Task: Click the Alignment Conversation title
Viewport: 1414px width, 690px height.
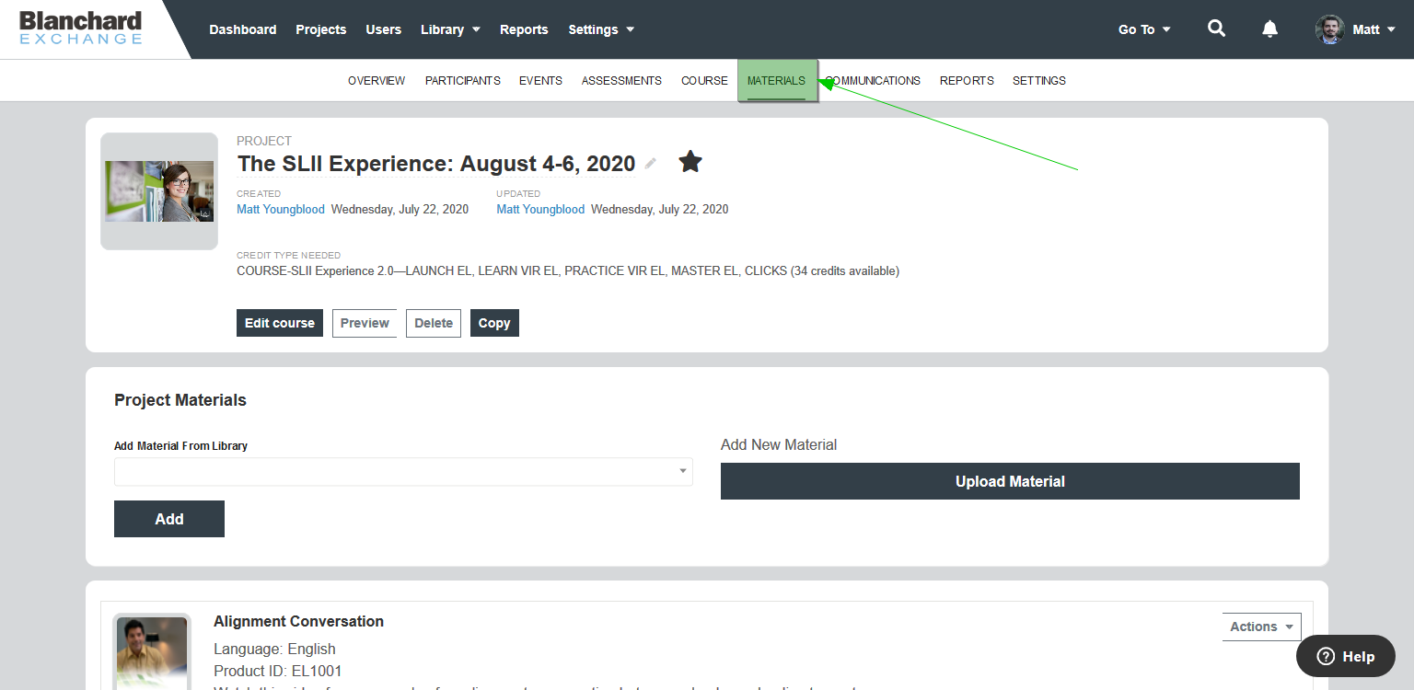Action: pos(298,622)
